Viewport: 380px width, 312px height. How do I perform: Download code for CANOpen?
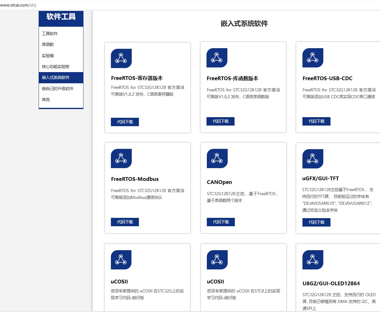pyautogui.click(x=221, y=222)
